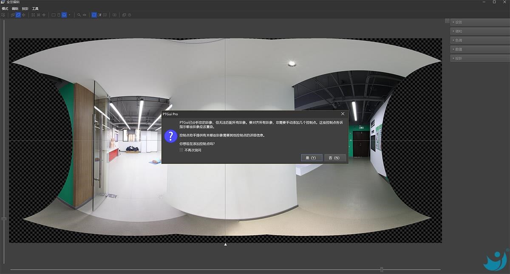Expand the 色调 panel section

[479, 40]
